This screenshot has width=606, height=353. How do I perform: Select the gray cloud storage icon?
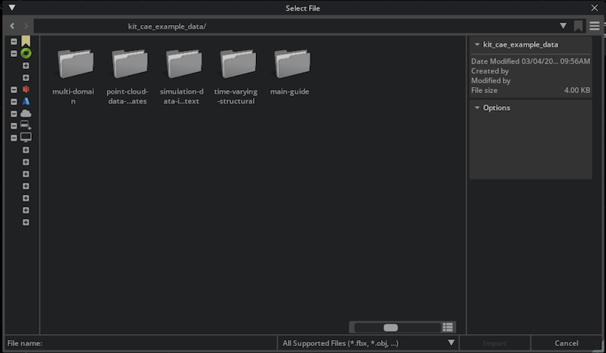26,114
